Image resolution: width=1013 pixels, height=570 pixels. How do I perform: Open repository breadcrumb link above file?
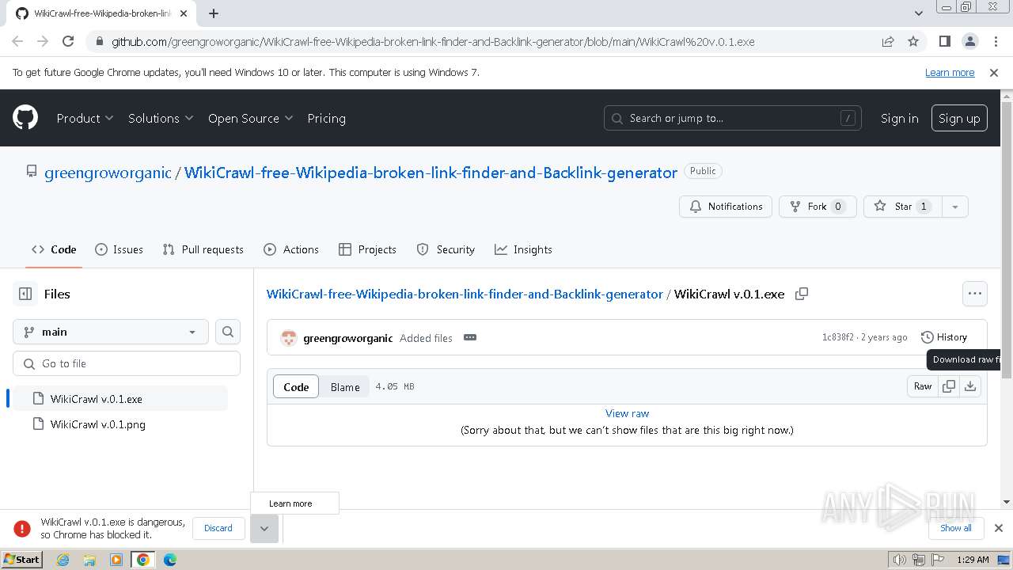[x=465, y=294]
